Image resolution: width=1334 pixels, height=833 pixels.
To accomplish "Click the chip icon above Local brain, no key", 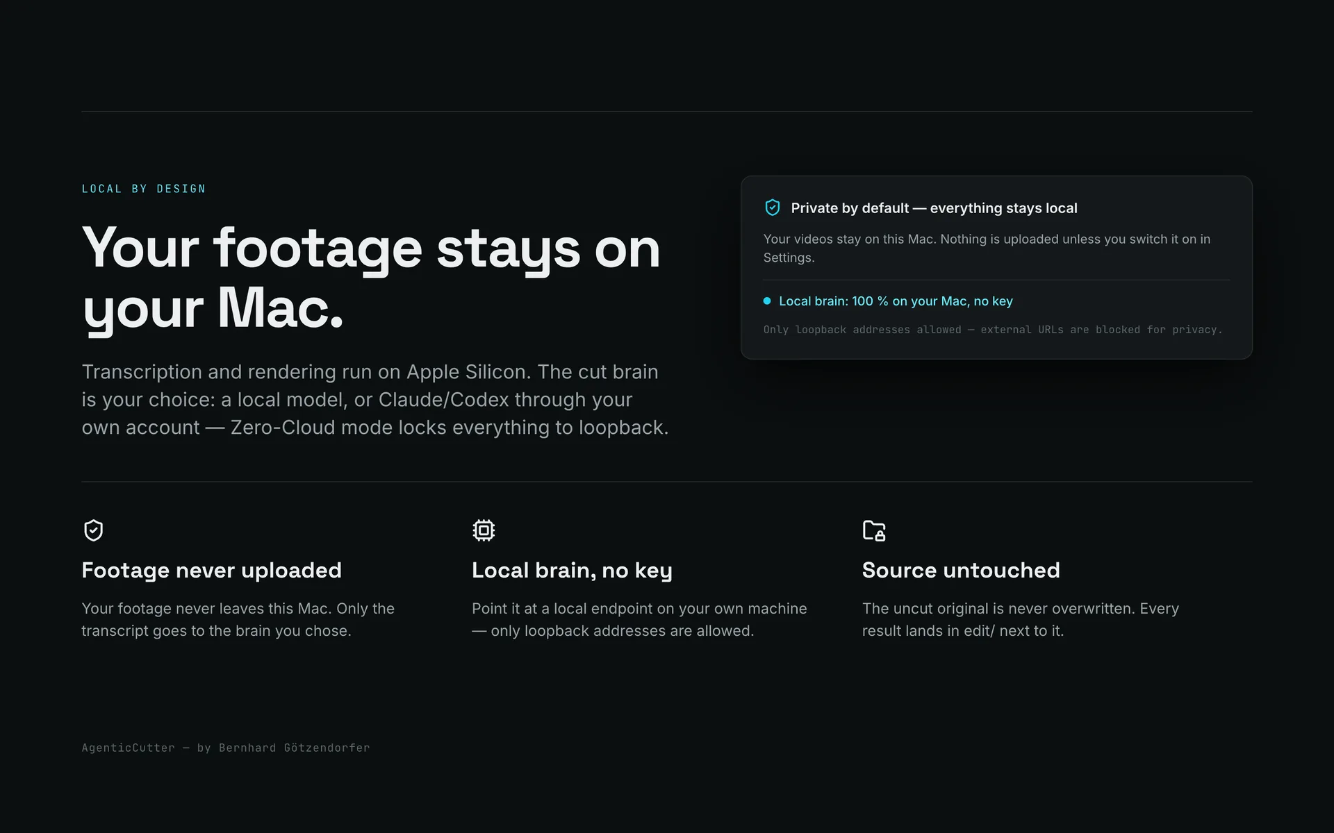I will pos(484,530).
